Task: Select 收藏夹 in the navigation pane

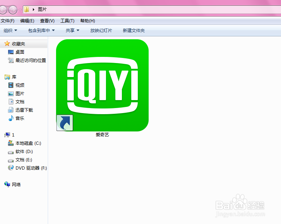Action: coord(18,44)
